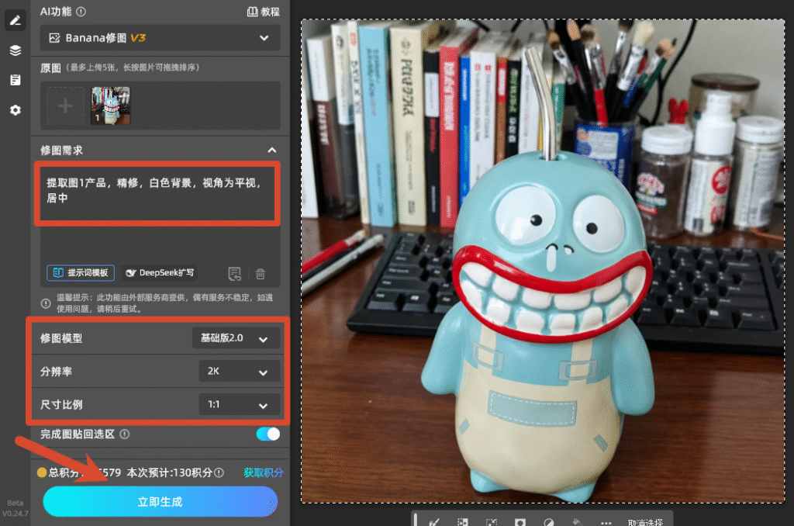This screenshot has width=794, height=526.
Task: Click the selection fill icon in bottom toolbar
Action: click(x=462, y=522)
